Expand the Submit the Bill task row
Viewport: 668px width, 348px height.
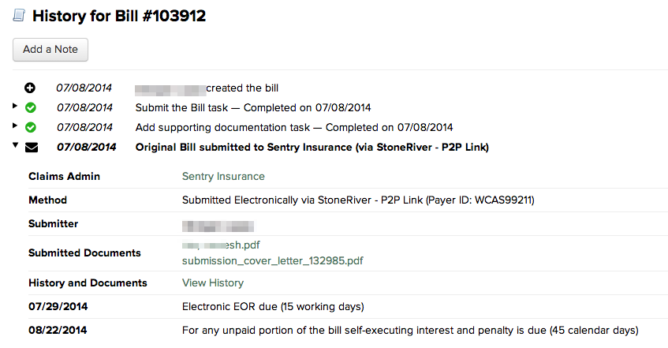(x=15, y=106)
